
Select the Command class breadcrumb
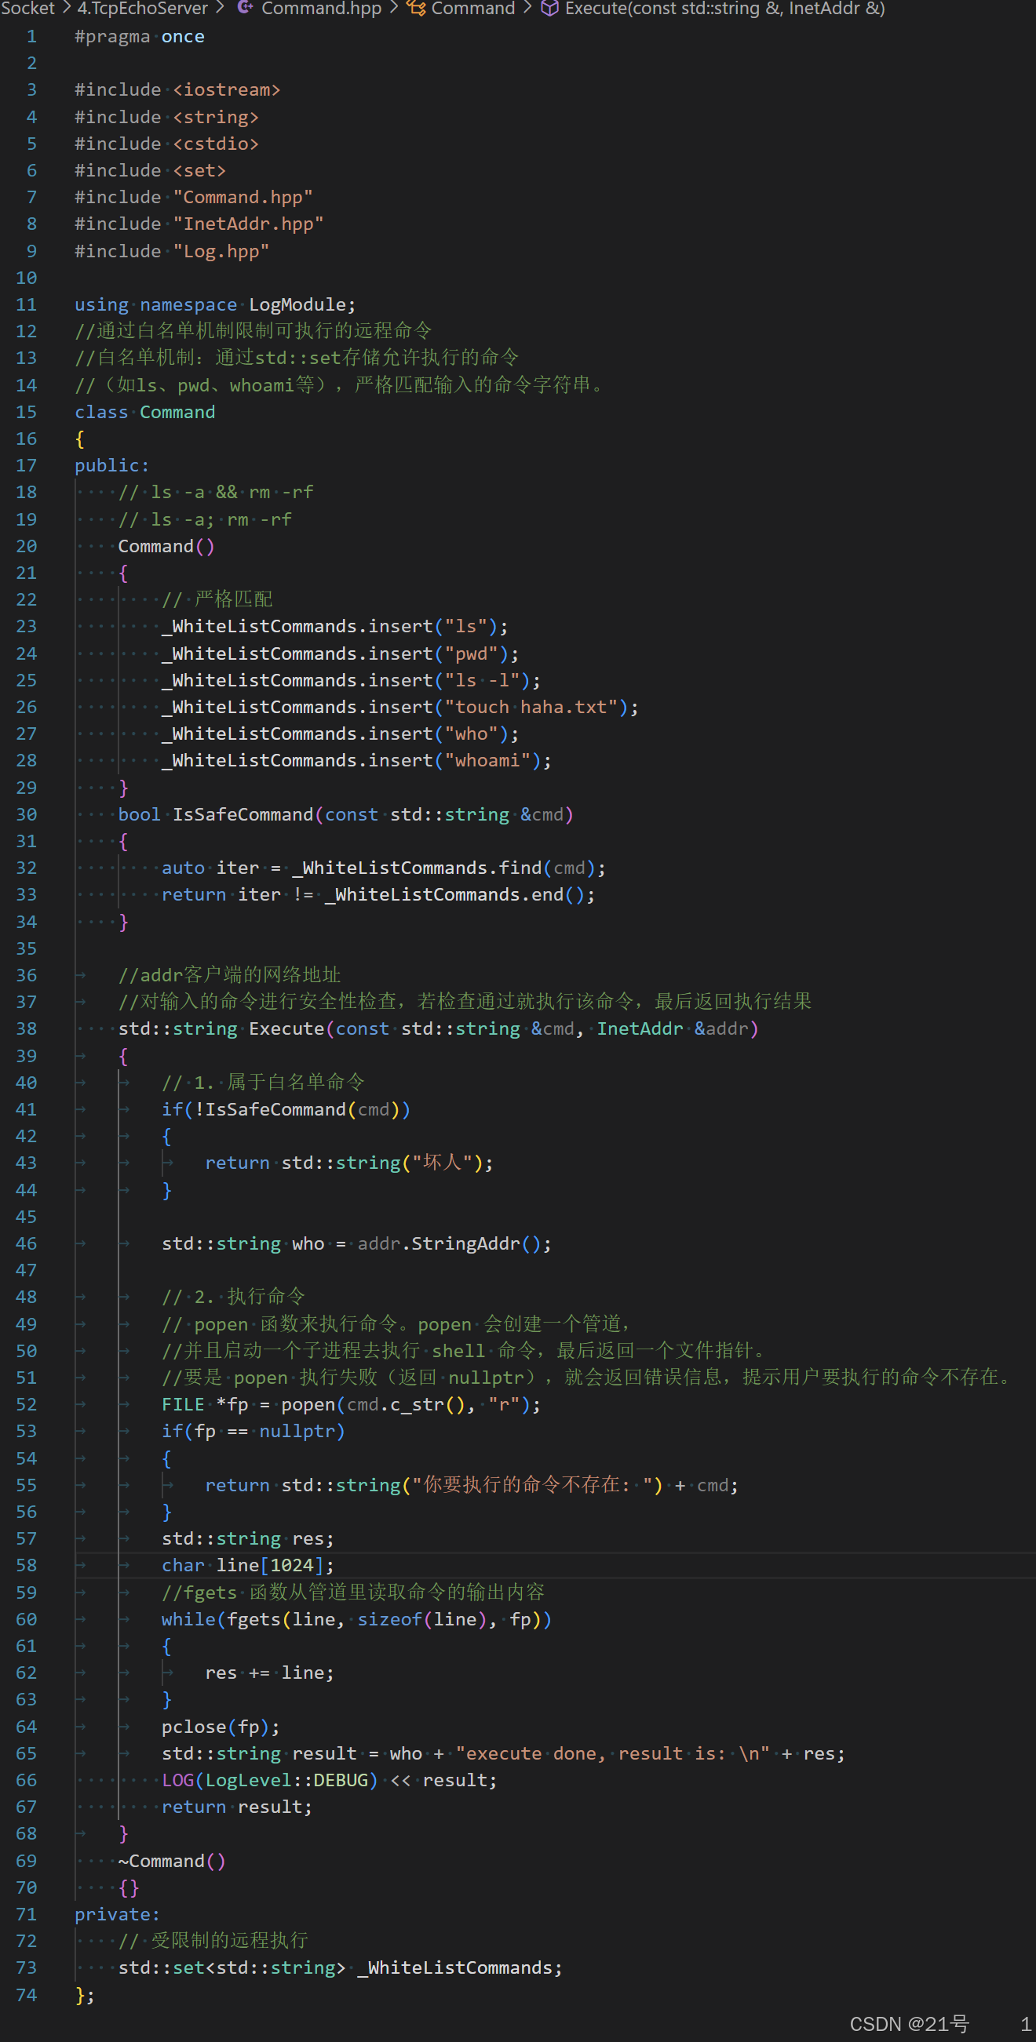tap(472, 8)
